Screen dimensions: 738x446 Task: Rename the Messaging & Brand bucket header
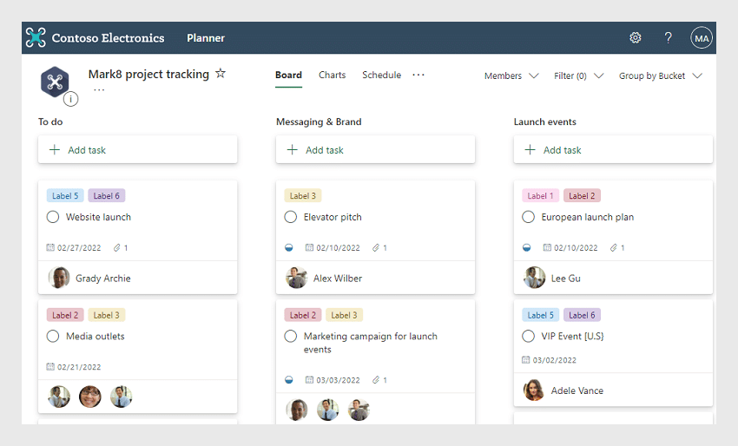coord(319,121)
